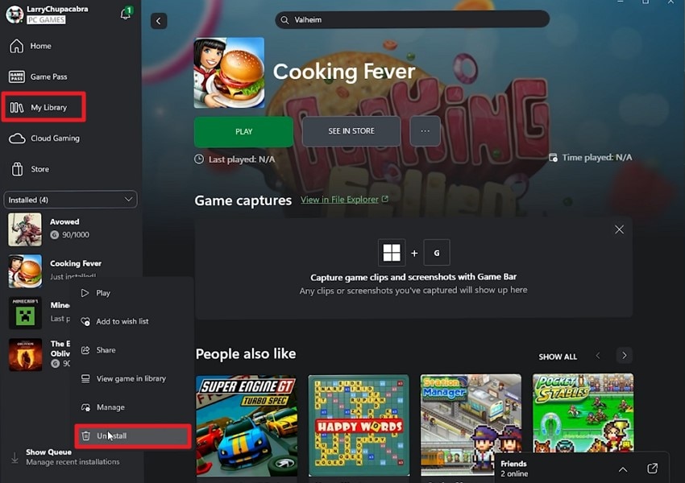Collapse the Friends panel with the chevron
The height and width of the screenshot is (483, 685).
click(623, 469)
